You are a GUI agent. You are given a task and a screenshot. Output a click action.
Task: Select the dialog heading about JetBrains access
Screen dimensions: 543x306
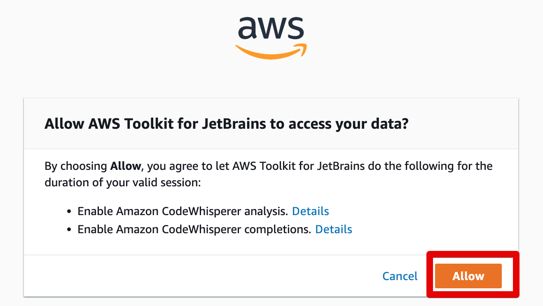pyautogui.click(x=226, y=124)
